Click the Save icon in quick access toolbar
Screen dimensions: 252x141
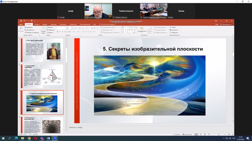click(x=21, y=21)
